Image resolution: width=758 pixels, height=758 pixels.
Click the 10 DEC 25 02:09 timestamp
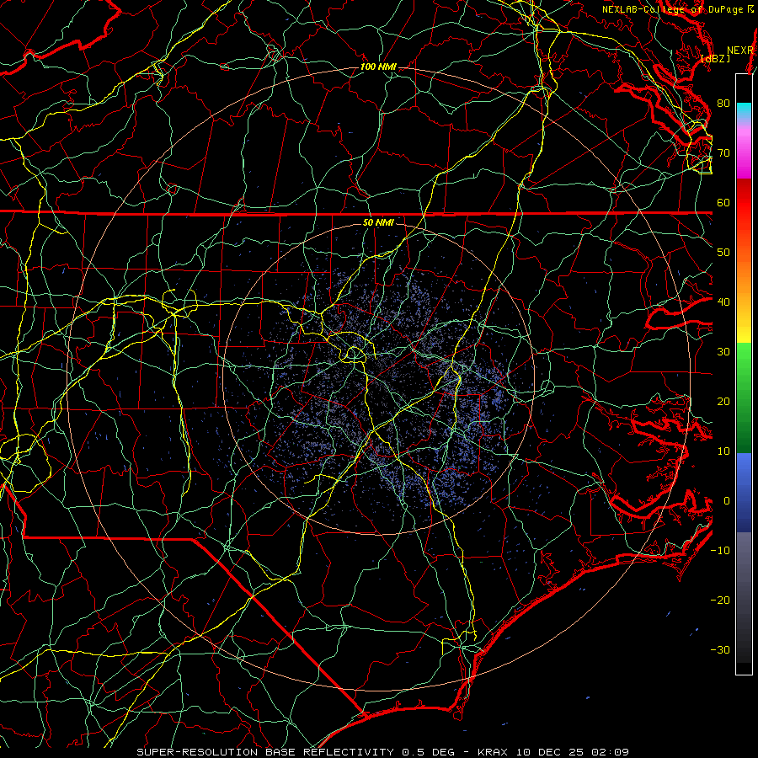(x=571, y=752)
